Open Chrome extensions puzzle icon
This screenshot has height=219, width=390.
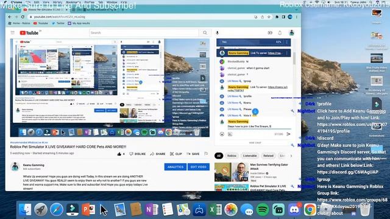pyautogui.click(x=277, y=17)
